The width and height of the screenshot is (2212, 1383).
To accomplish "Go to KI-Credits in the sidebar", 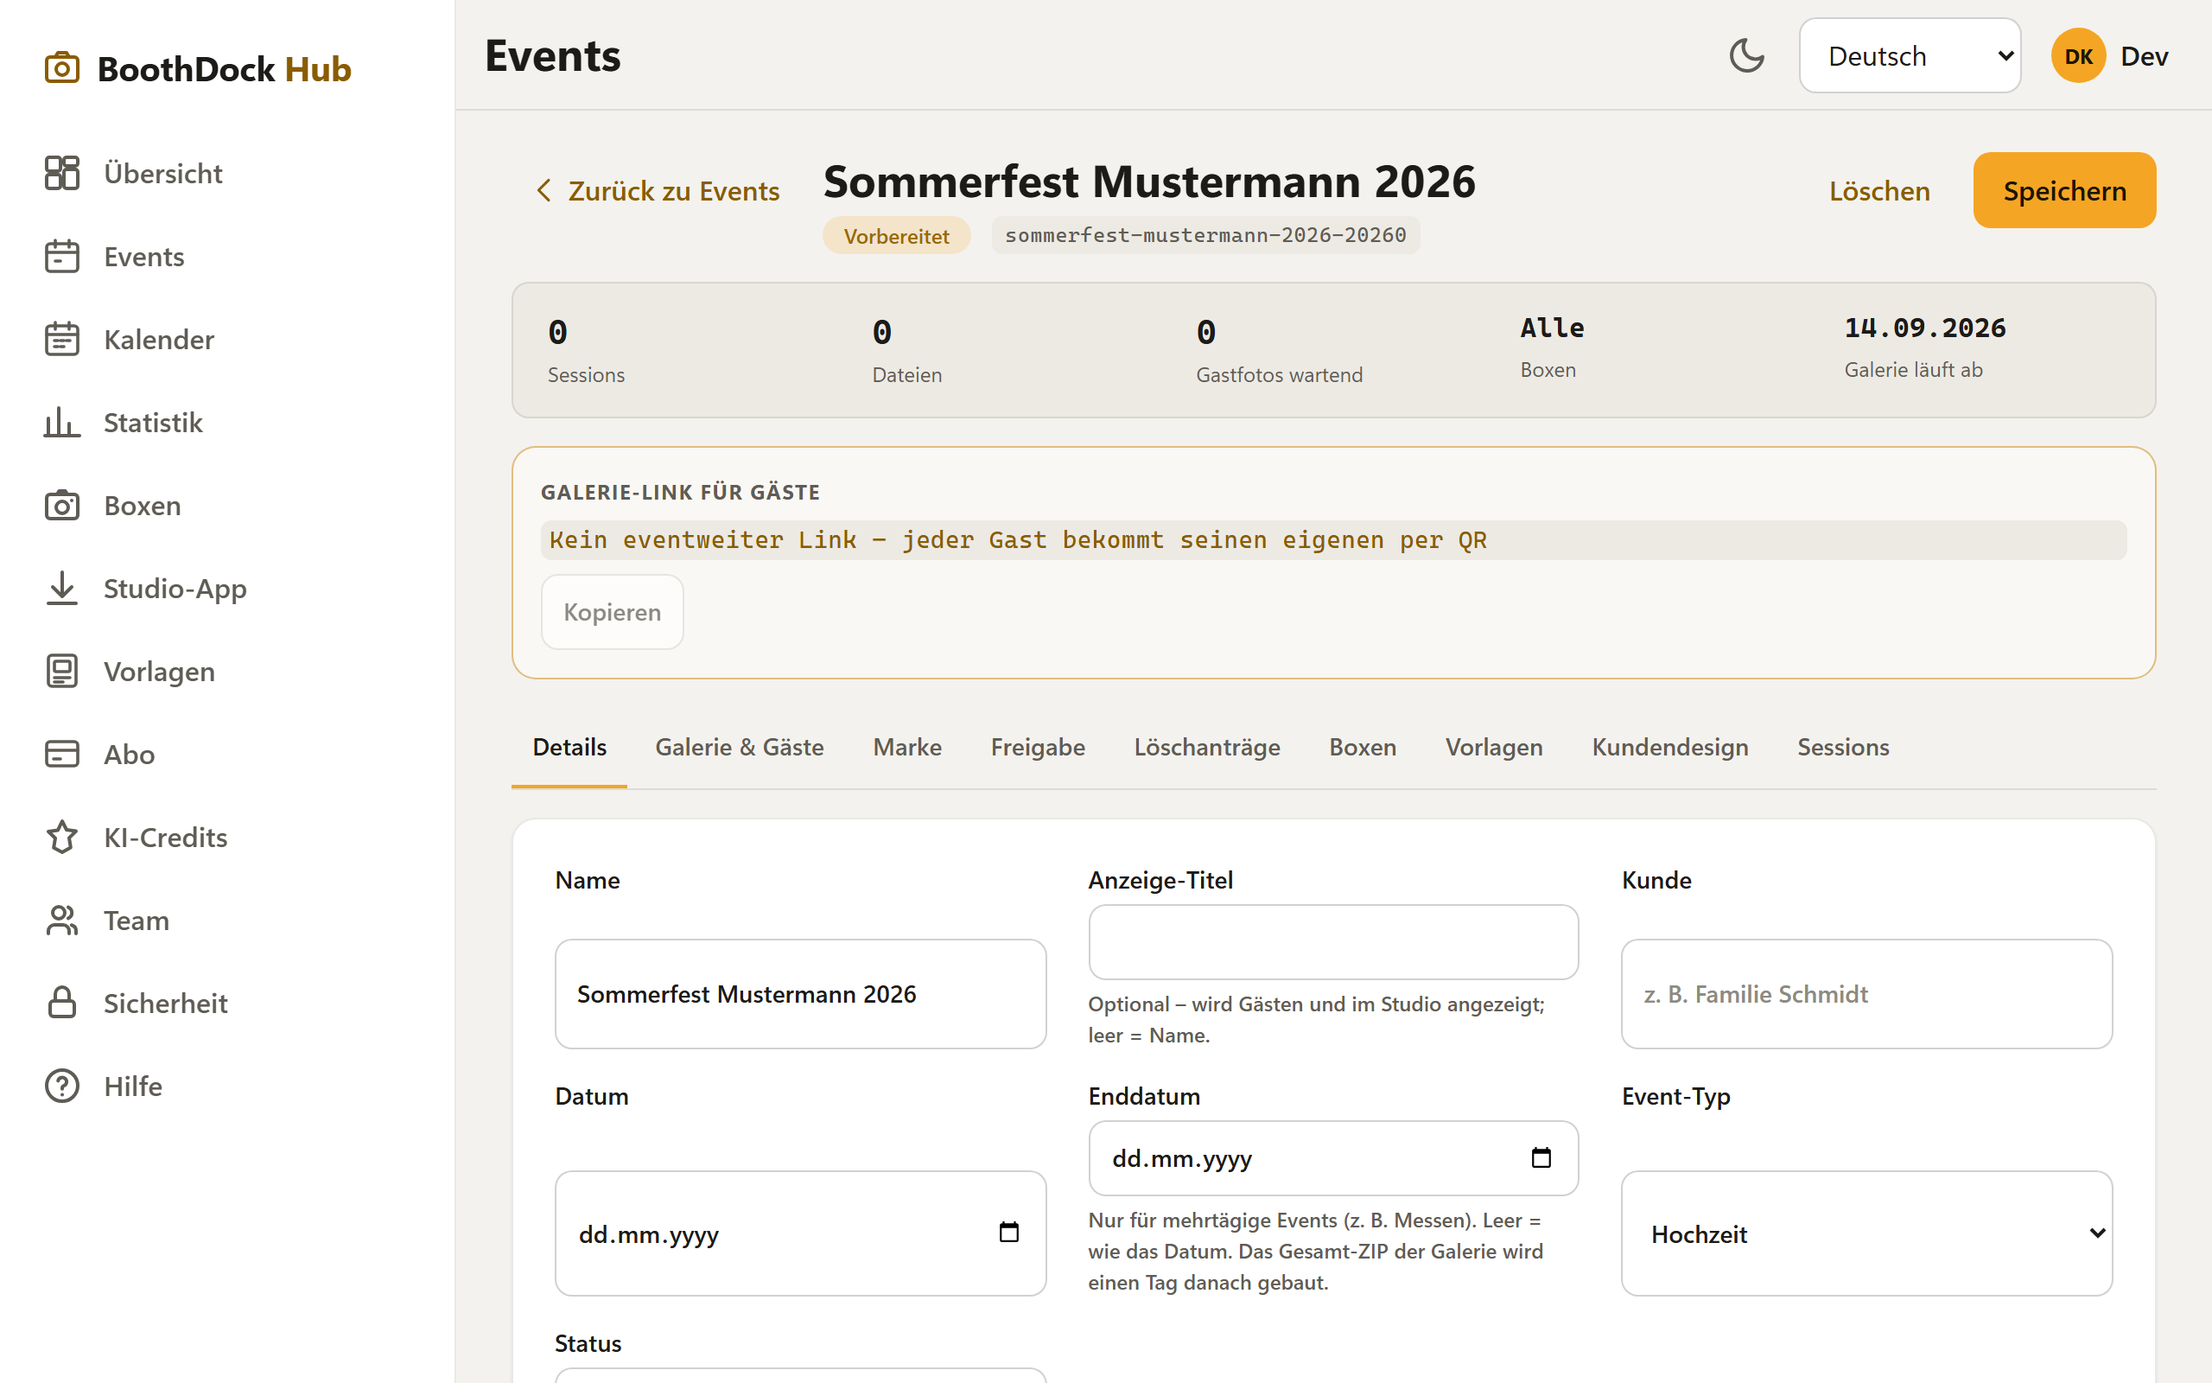I will coord(165,838).
